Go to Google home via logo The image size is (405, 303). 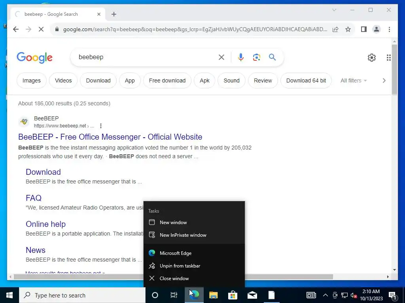point(35,57)
